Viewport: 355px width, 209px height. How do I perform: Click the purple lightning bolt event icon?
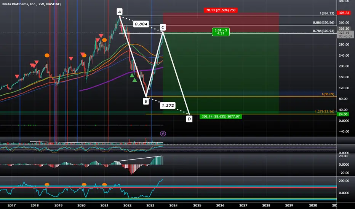pos(163,134)
